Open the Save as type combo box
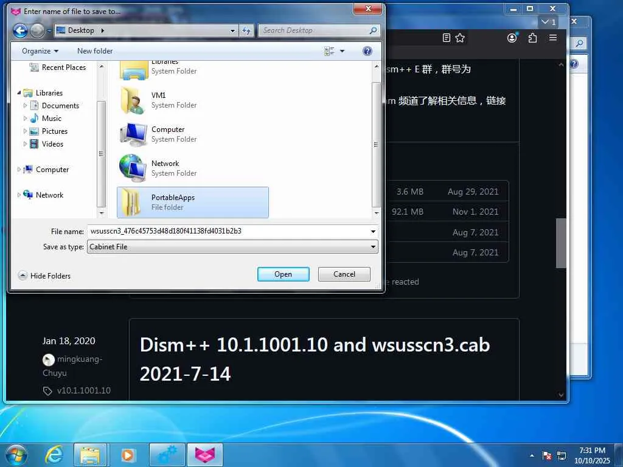This screenshot has width=623, height=467. point(232,247)
